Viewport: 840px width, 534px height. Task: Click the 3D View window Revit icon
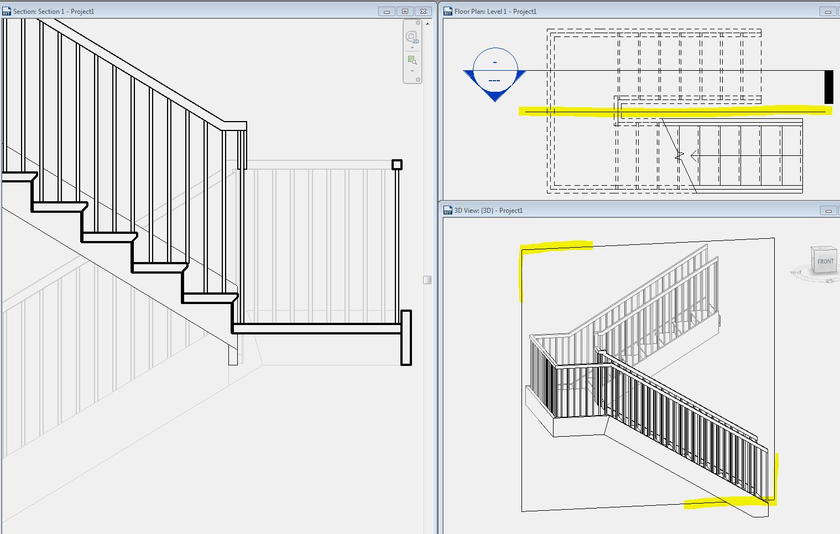tap(448, 210)
